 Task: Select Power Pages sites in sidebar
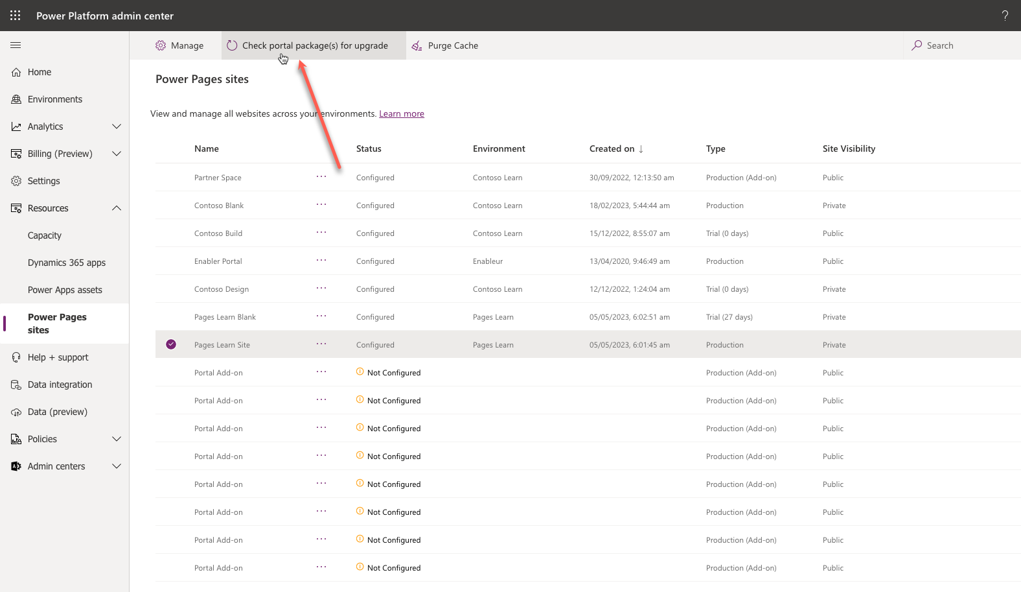point(65,324)
